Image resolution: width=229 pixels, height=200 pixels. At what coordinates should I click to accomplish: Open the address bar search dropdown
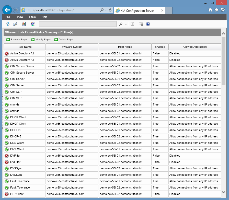point(106,10)
